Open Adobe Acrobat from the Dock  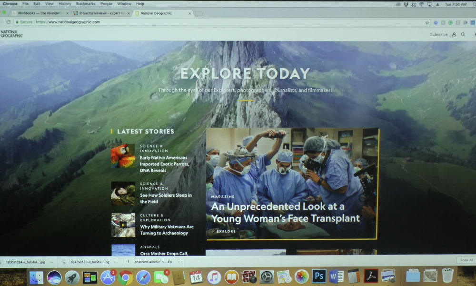pos(371,276)
